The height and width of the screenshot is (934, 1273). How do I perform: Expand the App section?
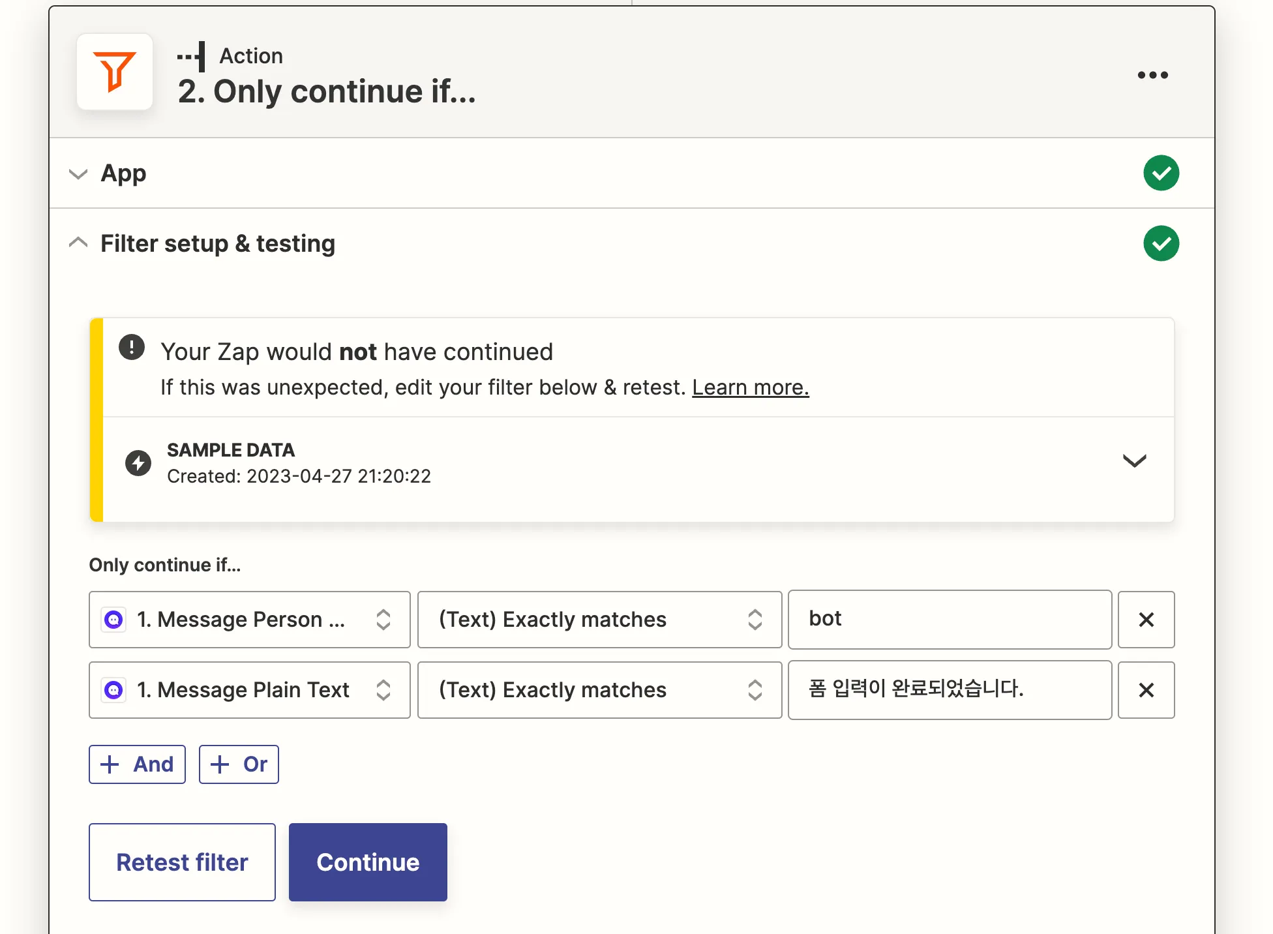pos(78,173)
